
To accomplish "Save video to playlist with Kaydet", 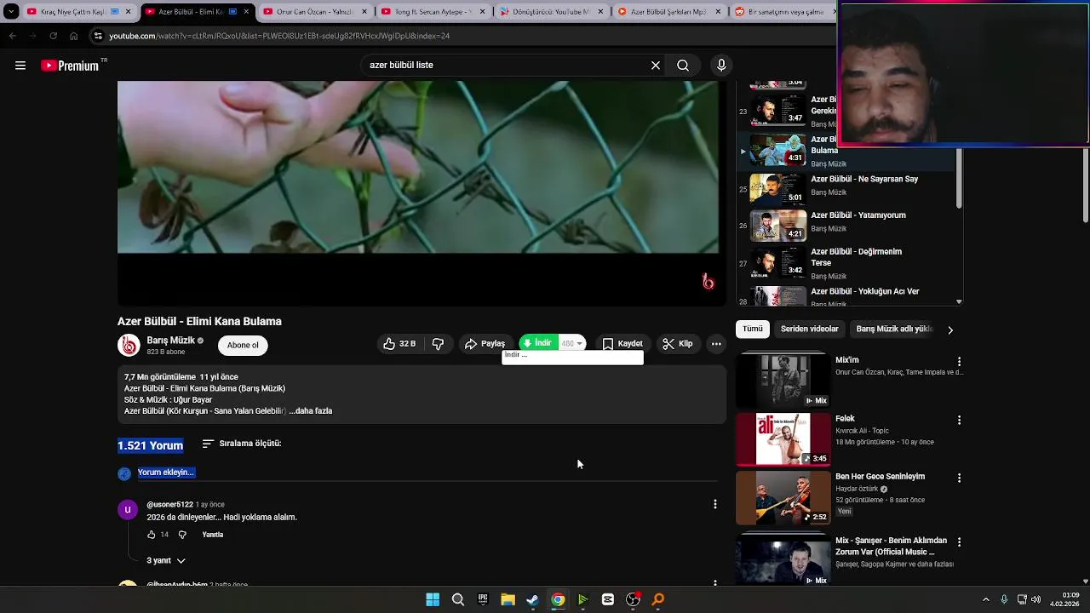I will (x=622, y=344).
